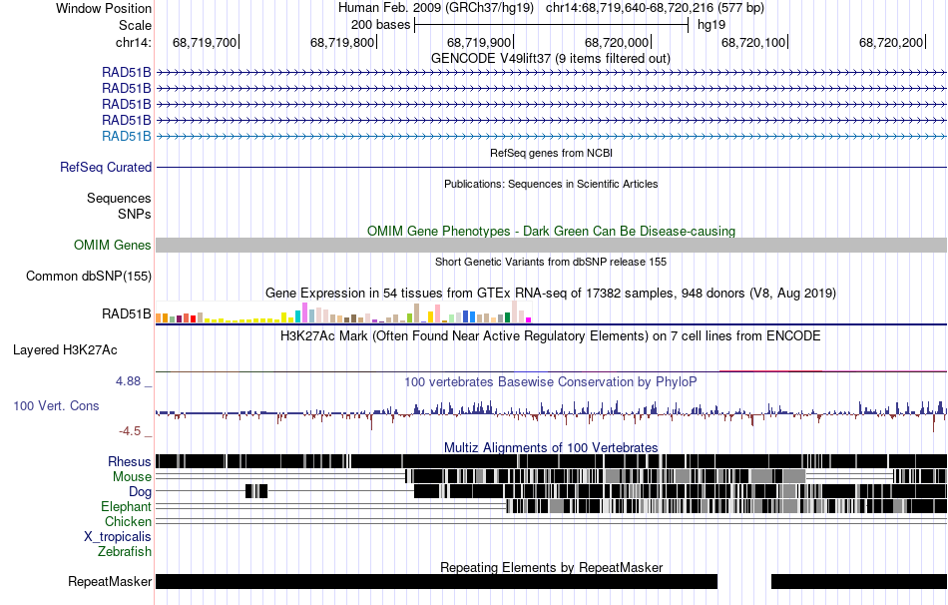Open OMIM Gene Phenotypes track title

click(551, 231)
